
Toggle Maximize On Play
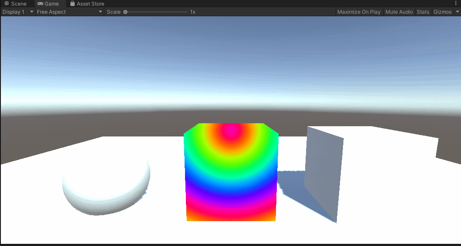click(359, 12)
